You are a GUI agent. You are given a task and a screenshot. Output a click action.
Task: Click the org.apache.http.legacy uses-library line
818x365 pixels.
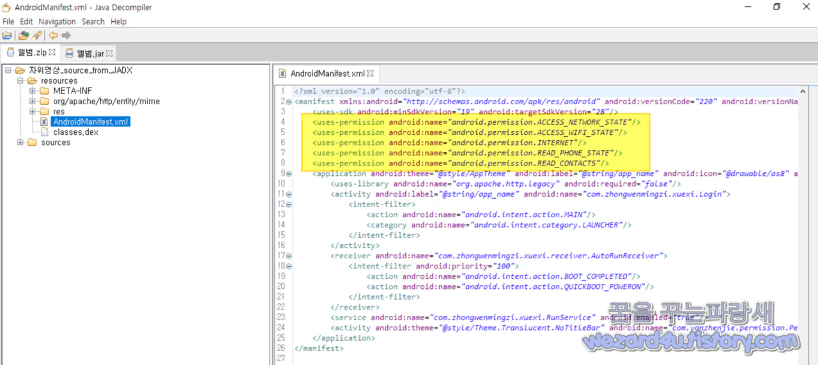point(505,184)
